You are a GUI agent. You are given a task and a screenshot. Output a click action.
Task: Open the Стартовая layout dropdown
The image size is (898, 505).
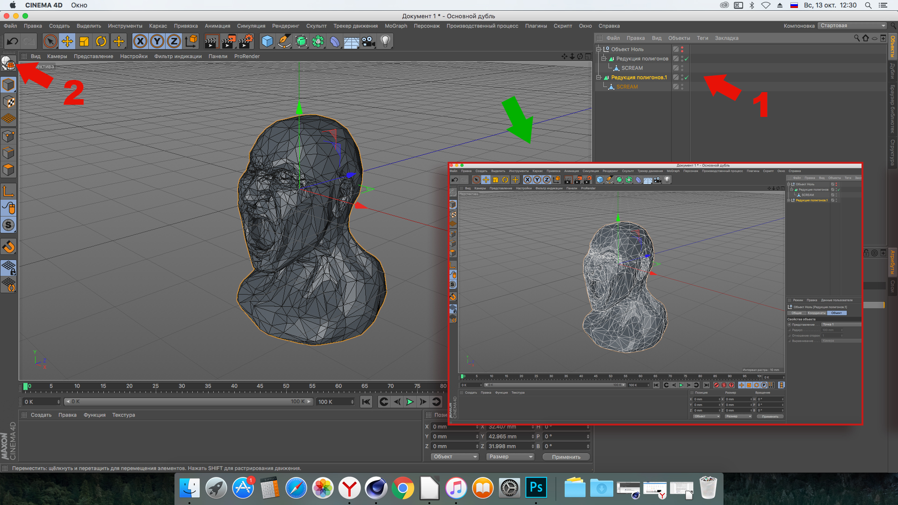(853, 26)
